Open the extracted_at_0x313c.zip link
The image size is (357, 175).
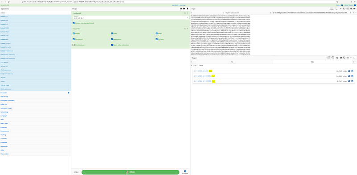pos(204,76)
